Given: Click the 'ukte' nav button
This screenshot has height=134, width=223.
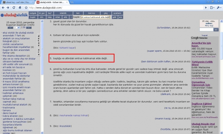Looking at the screenshot, I should (x=65, y=17).
